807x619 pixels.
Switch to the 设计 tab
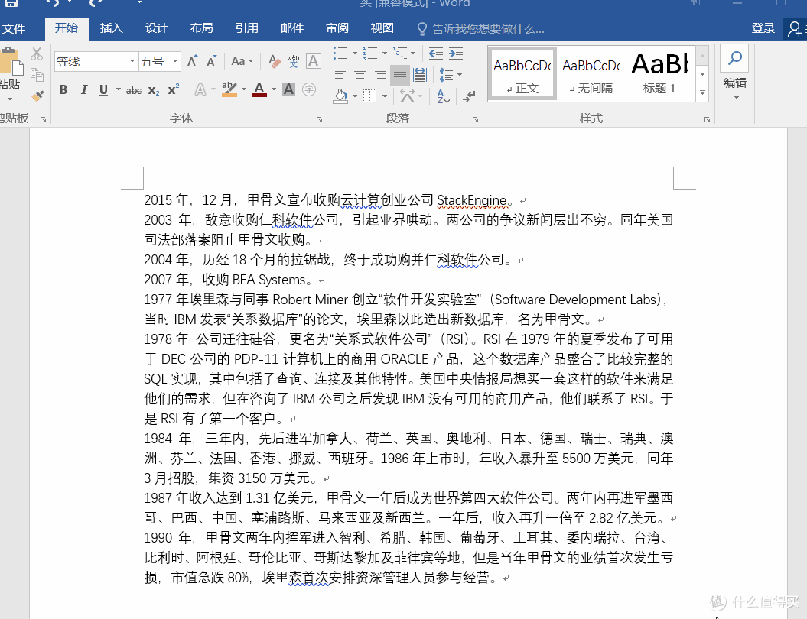(x=157, y=28)
